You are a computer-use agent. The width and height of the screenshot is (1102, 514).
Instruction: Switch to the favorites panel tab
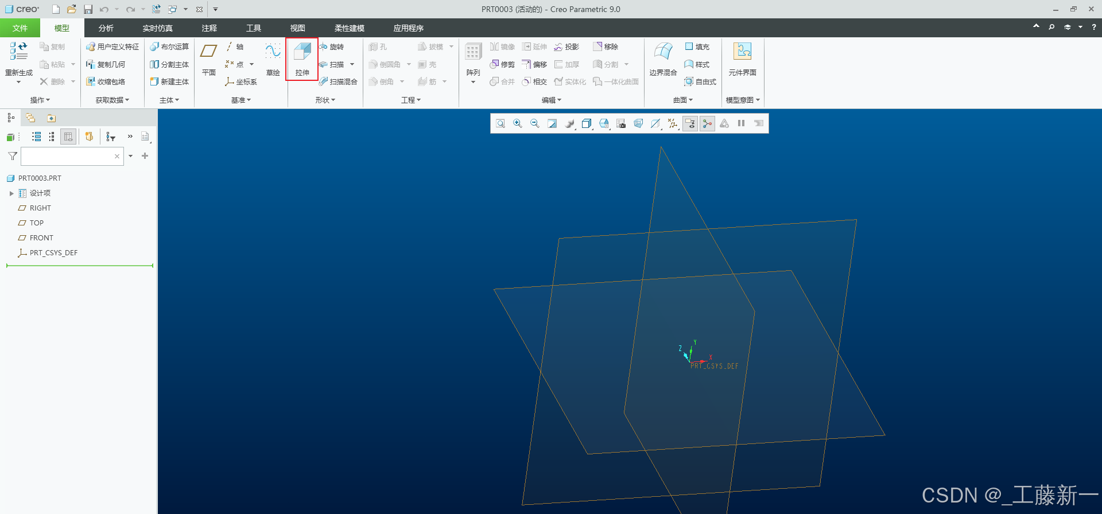coord(51,118)
